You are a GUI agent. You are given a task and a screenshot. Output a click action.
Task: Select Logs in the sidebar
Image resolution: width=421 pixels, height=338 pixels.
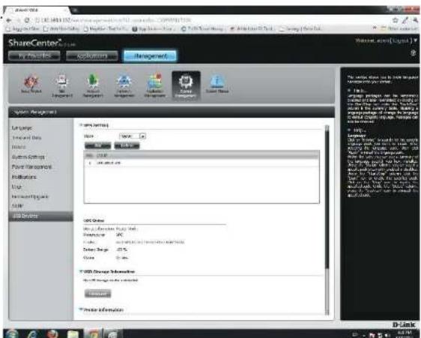pyautogui.click(x=16, y=187)
